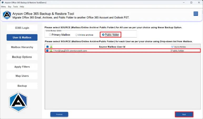
Task: Open the Mailbox Hierarchy step
Action: point(22,47)
